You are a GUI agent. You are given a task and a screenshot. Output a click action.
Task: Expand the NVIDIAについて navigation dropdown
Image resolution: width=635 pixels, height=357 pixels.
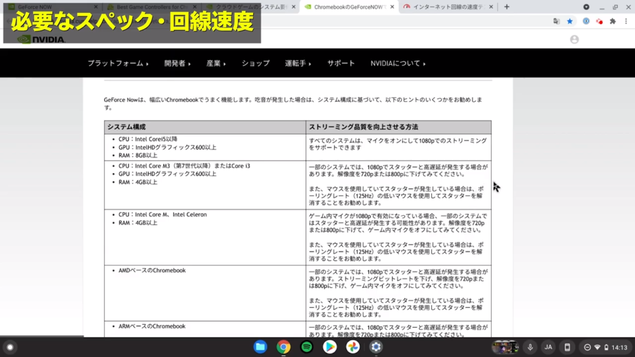point(397,63)
